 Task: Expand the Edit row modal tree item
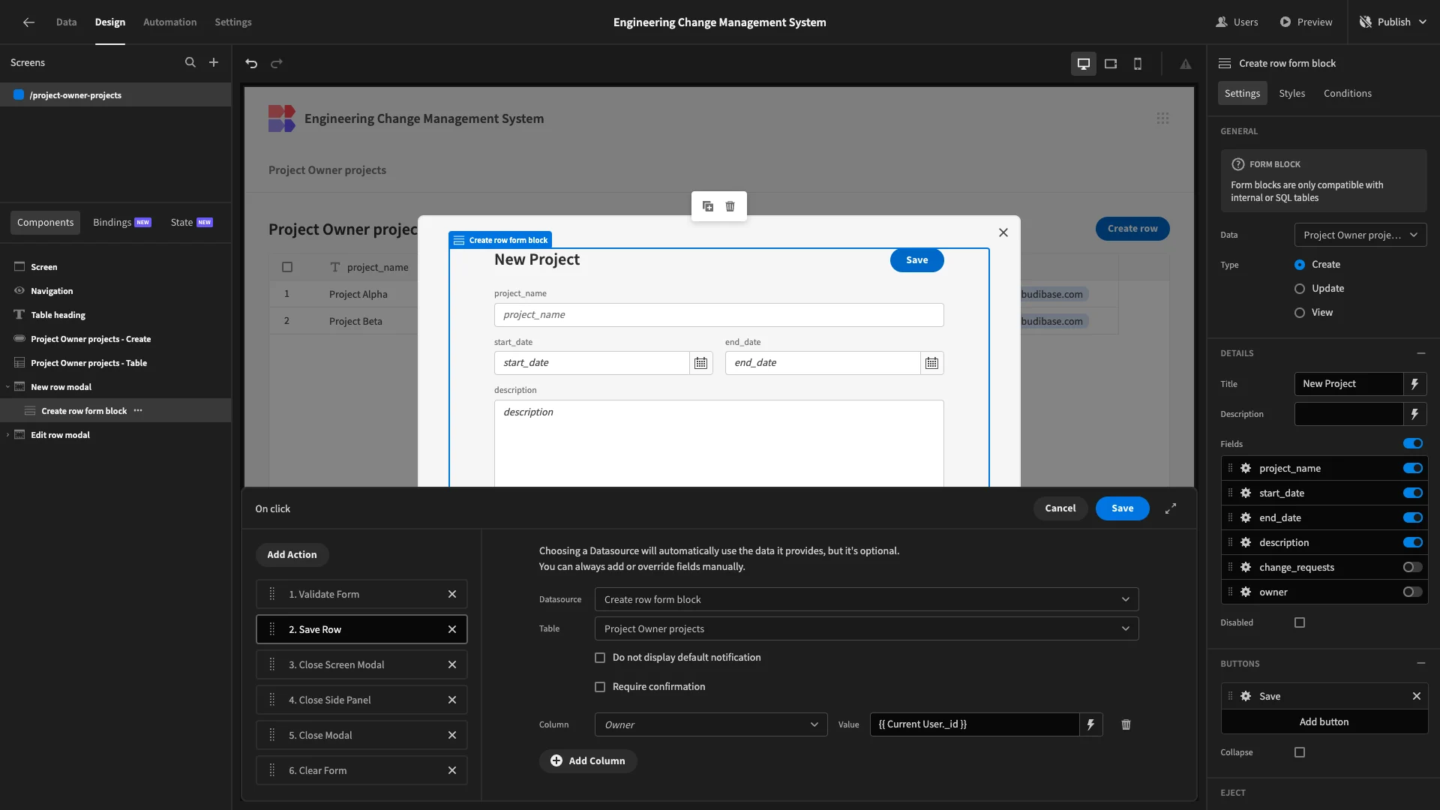click(x=7, y=435)
